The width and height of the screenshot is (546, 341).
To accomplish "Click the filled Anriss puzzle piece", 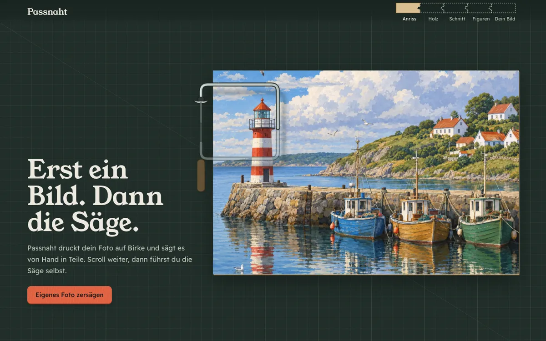I will pos(409,8).
